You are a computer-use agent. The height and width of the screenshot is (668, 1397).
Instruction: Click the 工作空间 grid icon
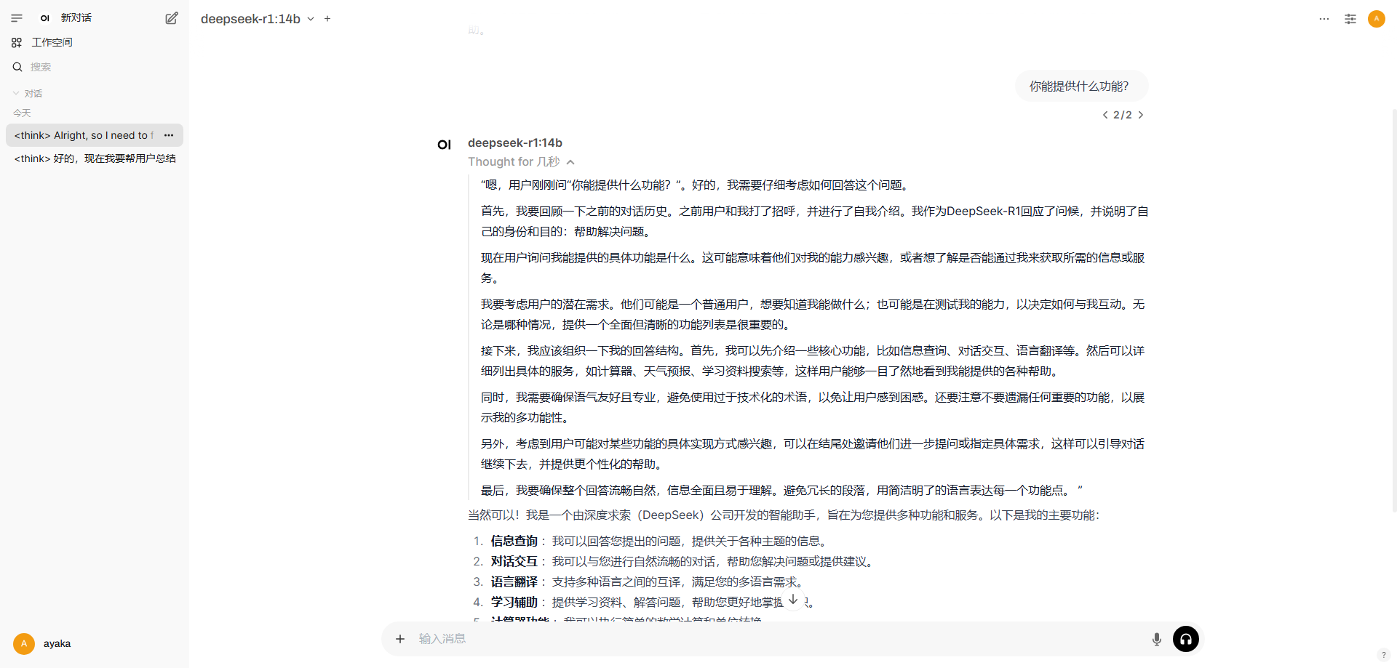[17, 42]
